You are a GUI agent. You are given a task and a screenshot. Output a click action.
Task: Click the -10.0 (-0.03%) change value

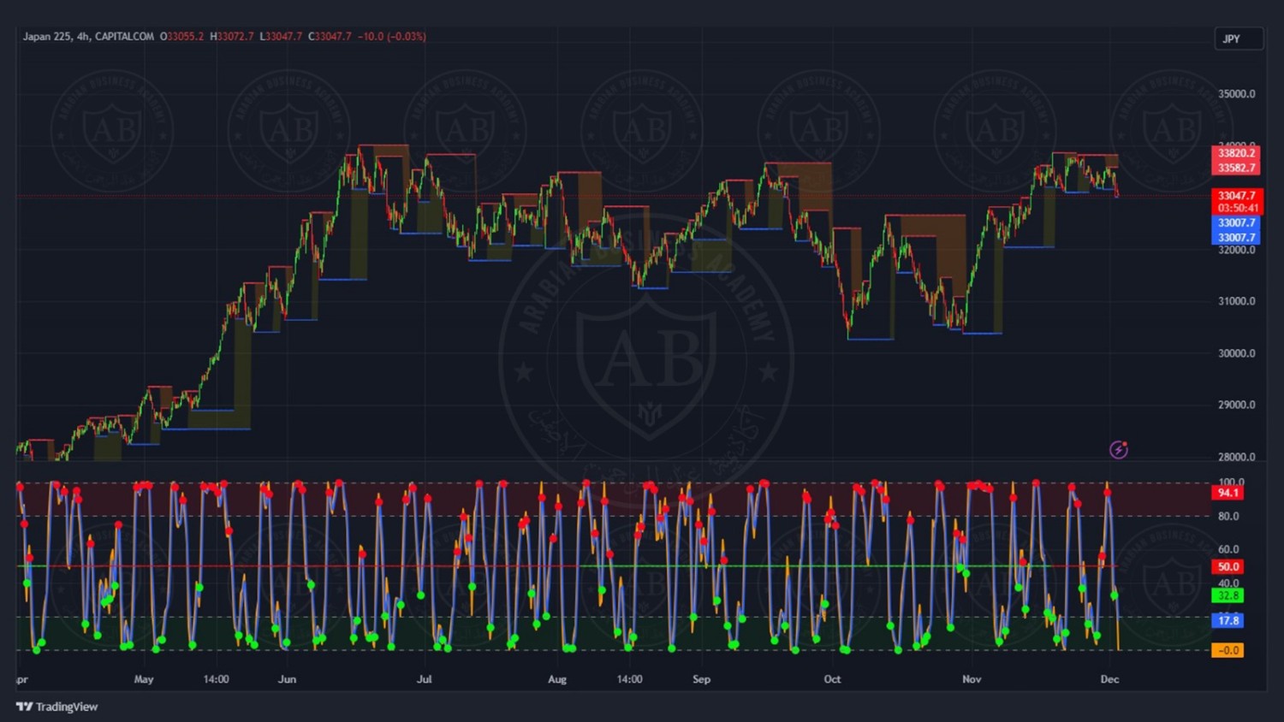[x=391, y=37]
